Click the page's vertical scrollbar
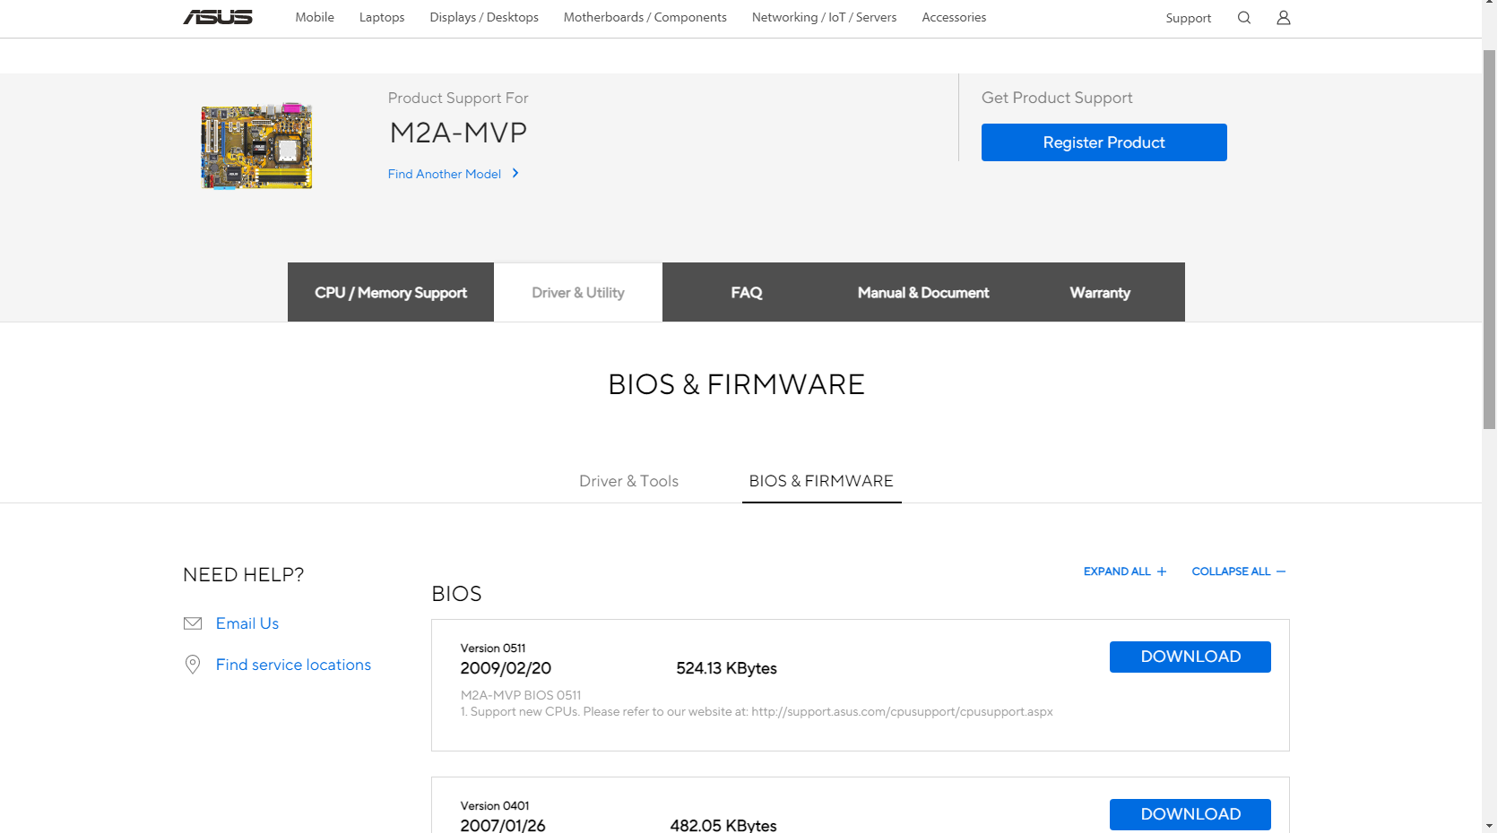1506x833 pixels. pos(1489,242)
